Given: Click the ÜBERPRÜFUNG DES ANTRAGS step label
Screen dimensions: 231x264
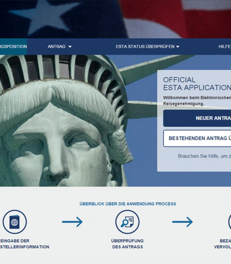Looking at the screenshot, I should click(127, 244).
